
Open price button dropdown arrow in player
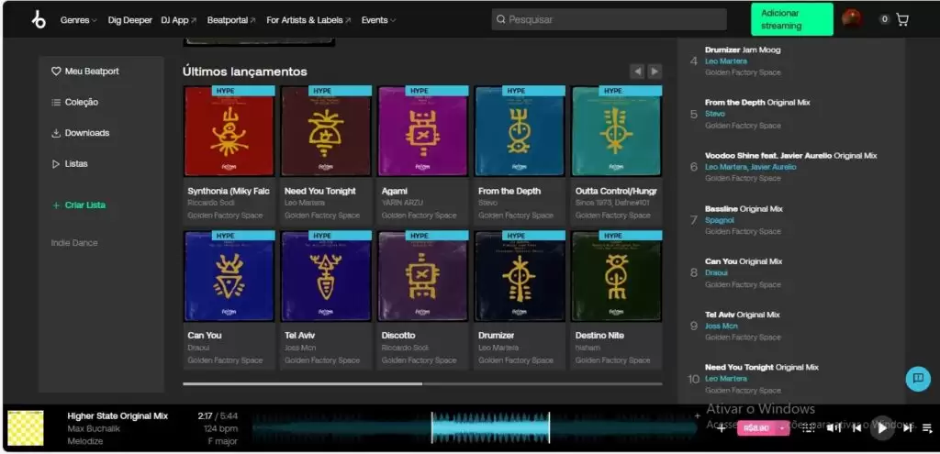[782, 427]
